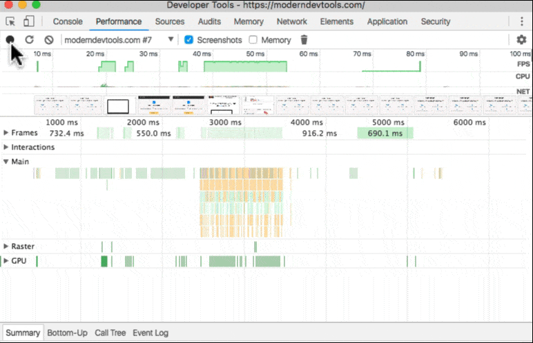Open the Elements tab
The width and height of the screenshot is (533, 343).
pyautogui.click(x=336, y=22)
